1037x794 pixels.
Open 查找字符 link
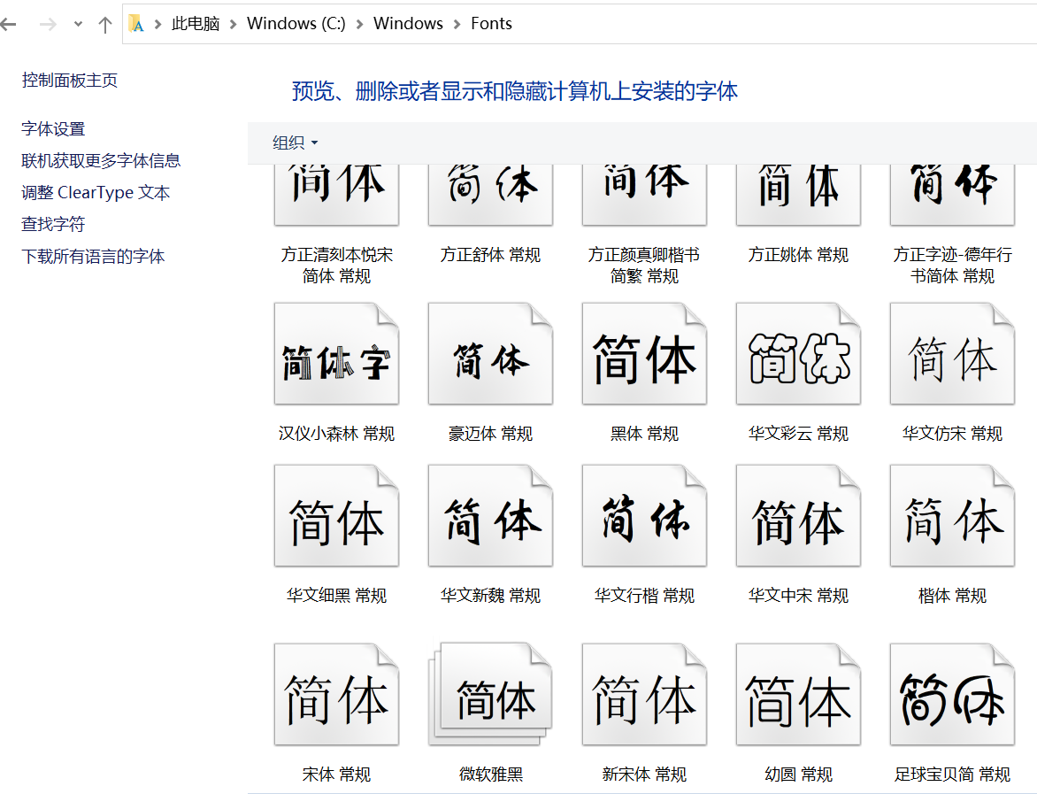(53, 224)
